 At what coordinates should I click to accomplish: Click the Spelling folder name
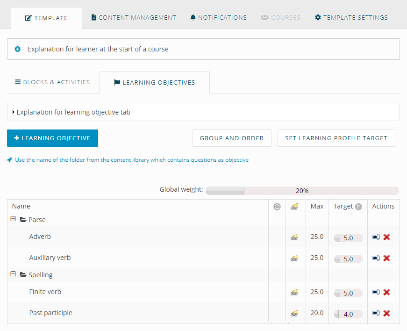(x=41, y=275)
